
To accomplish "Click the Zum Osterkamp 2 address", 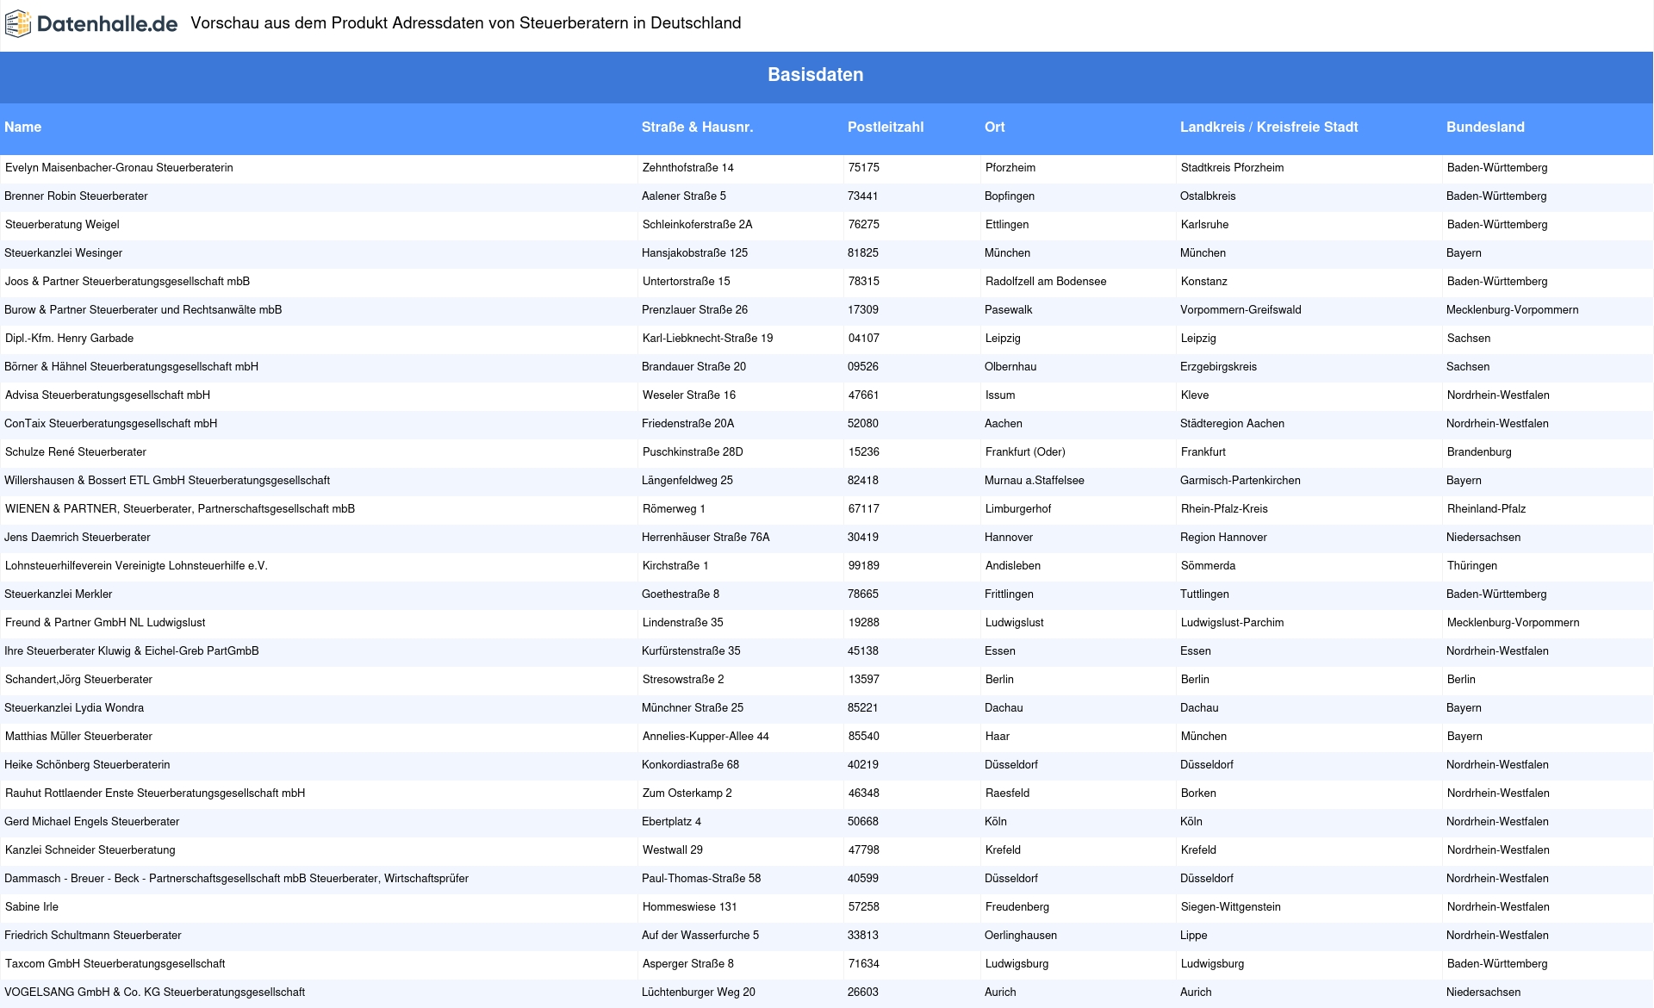I will point(687,793).
